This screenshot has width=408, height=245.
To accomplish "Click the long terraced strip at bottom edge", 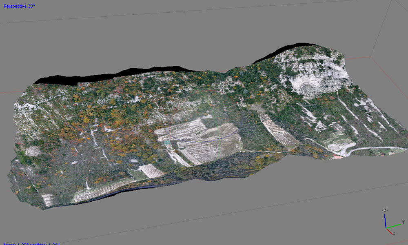I will point(102,191).
